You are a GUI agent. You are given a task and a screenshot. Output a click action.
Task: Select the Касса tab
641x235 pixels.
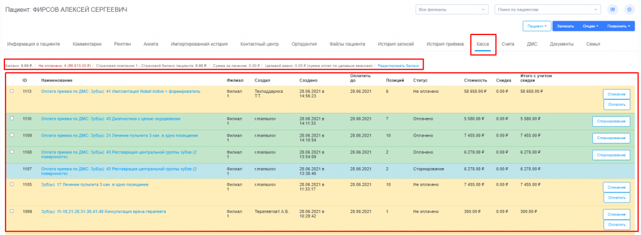(483, 44)
